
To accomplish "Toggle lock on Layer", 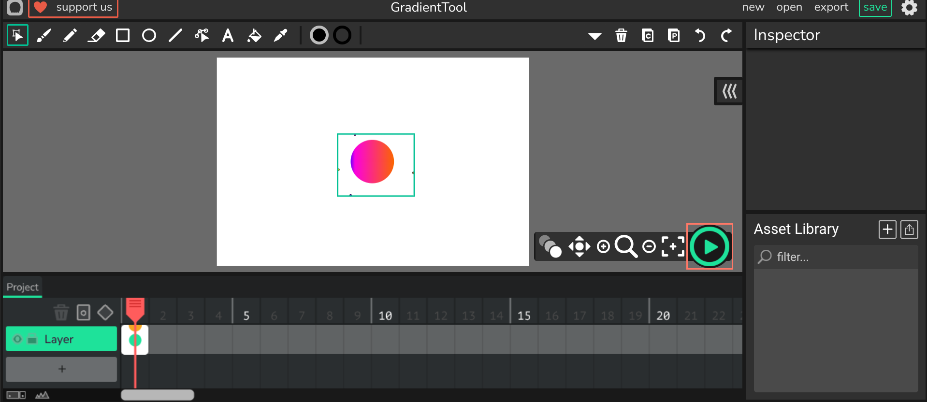I will click(32, 339).
